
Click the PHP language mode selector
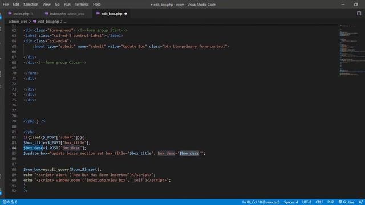point(331,202)
